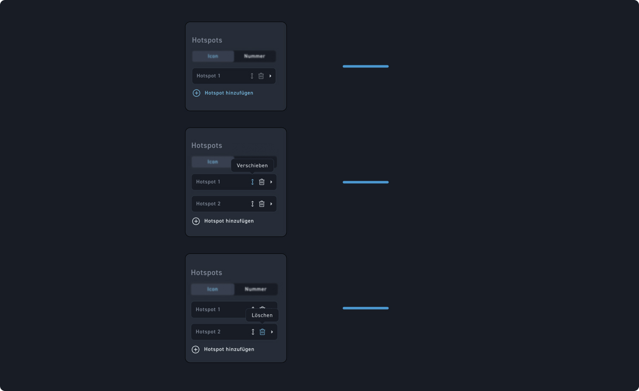Select the Icon tab in middle panel

[x=213, y=162]
